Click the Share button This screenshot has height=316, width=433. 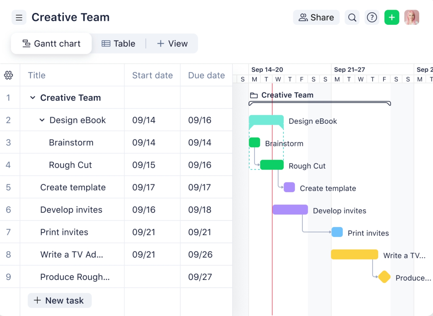click(x=316, y=17)
